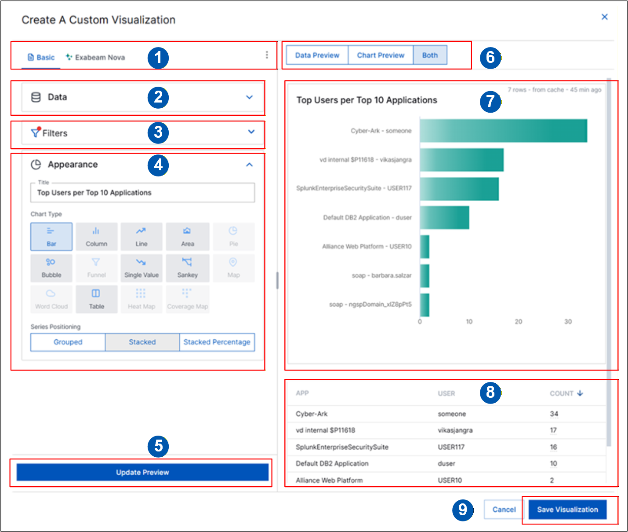Open the three-dot options menu

[x=267, y=55]
